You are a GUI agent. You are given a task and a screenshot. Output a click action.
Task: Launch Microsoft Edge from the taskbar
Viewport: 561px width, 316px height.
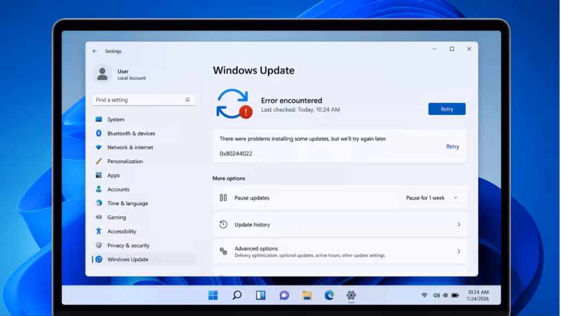pos(329,295)
